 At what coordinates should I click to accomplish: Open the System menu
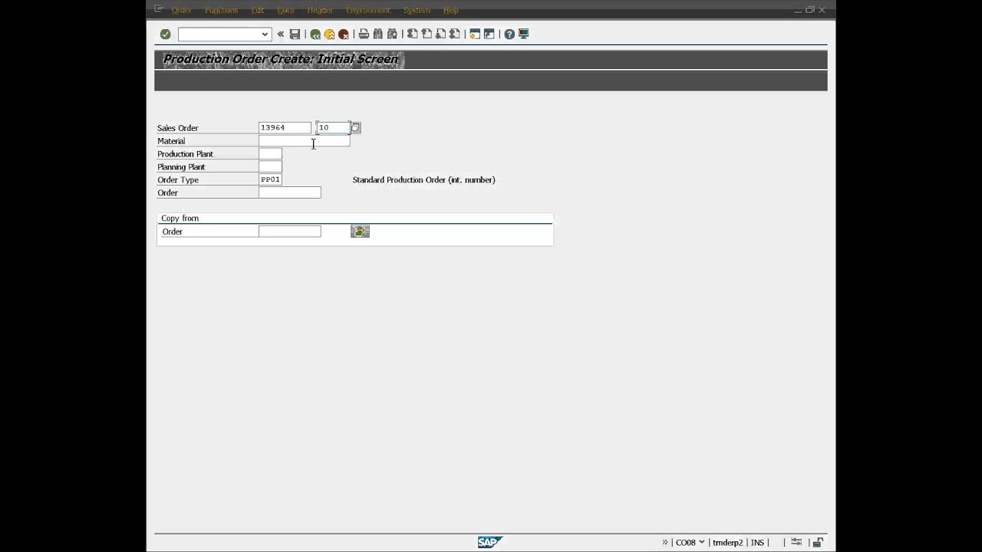[417, 10]
